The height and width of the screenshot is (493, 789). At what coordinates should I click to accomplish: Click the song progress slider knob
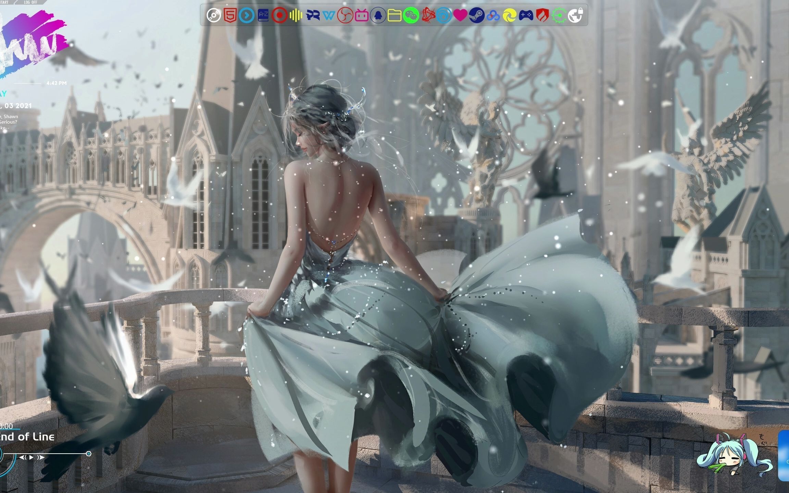[88, 454]
